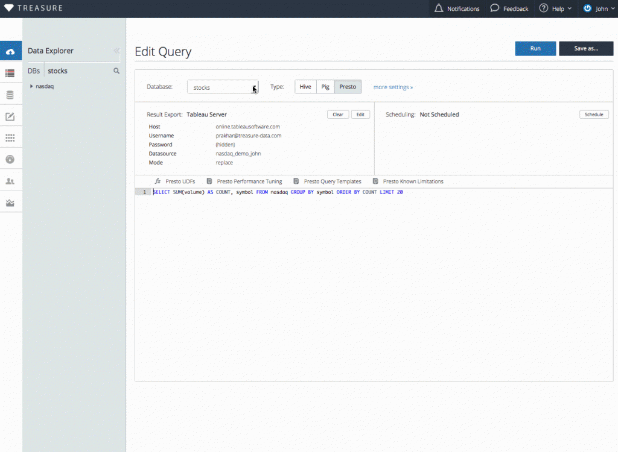Click the Treasure Data logo

pyautogui.click(x=34, y=8)
